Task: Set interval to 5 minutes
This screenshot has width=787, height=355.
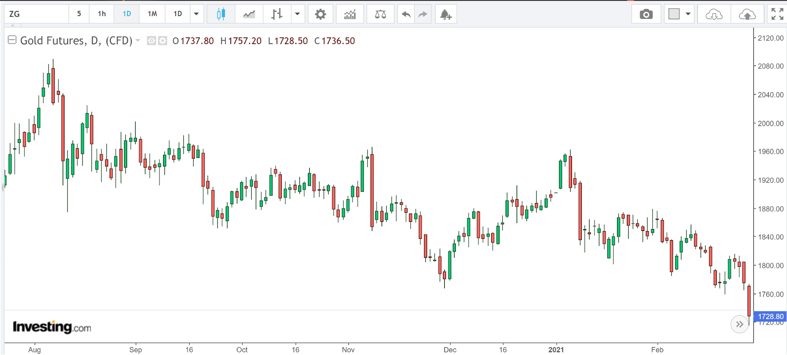Action: (x=79, y=14)
